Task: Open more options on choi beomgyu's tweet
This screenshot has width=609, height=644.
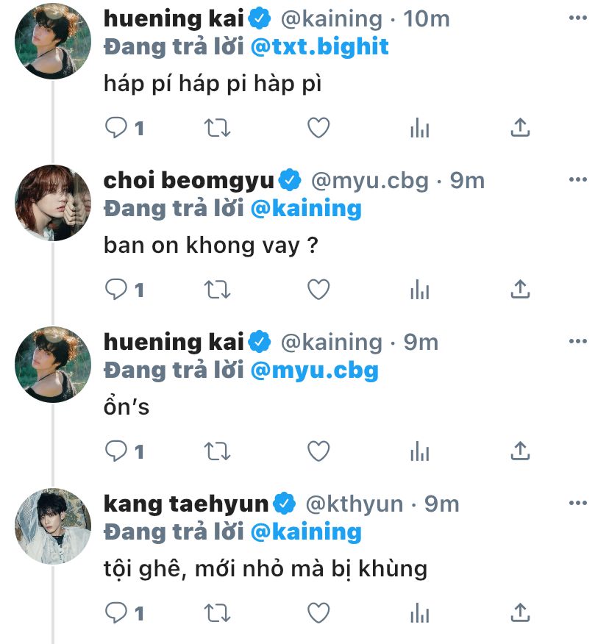Action: point(579,180)
